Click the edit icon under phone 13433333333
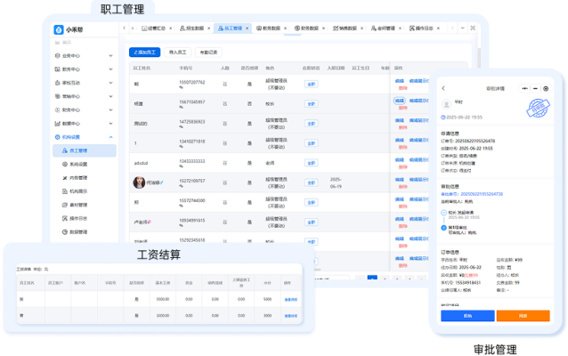568x356 pixels. [181, 166]
